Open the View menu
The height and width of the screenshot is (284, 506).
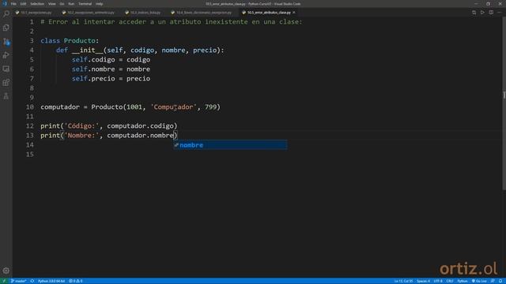[52, 4]
